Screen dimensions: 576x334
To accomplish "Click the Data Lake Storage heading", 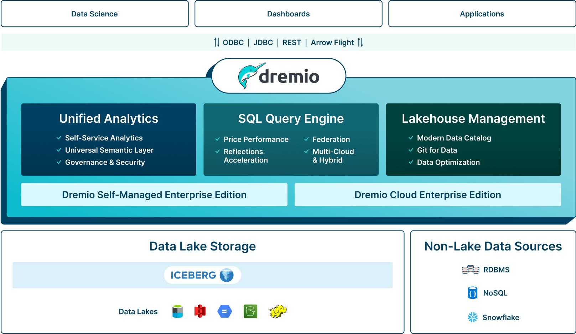I will 203,246.
